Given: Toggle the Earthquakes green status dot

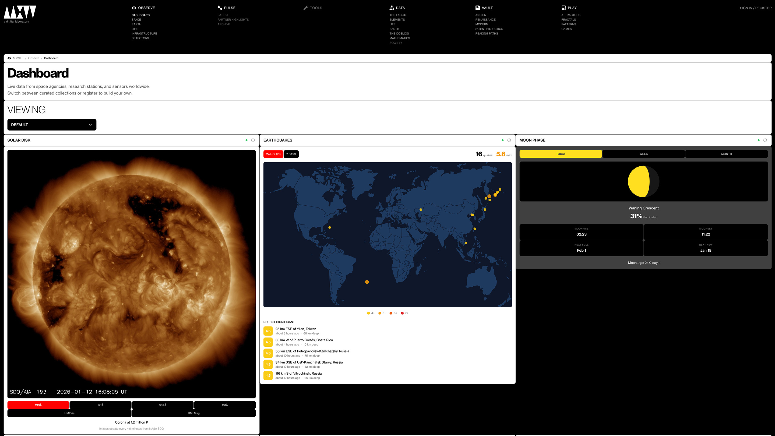Looking at the screenshot, I should tap(502, 140).
